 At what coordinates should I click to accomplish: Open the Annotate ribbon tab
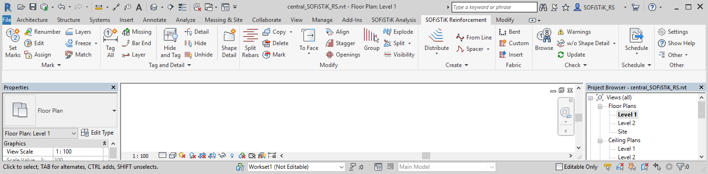154,20
